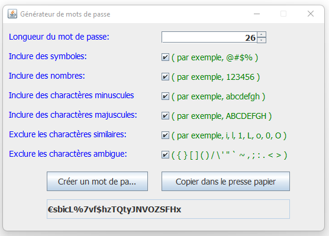This screenshot has width=329, height=236.
Task: Click the Longueur du mot de passe label
Action: 59,37
